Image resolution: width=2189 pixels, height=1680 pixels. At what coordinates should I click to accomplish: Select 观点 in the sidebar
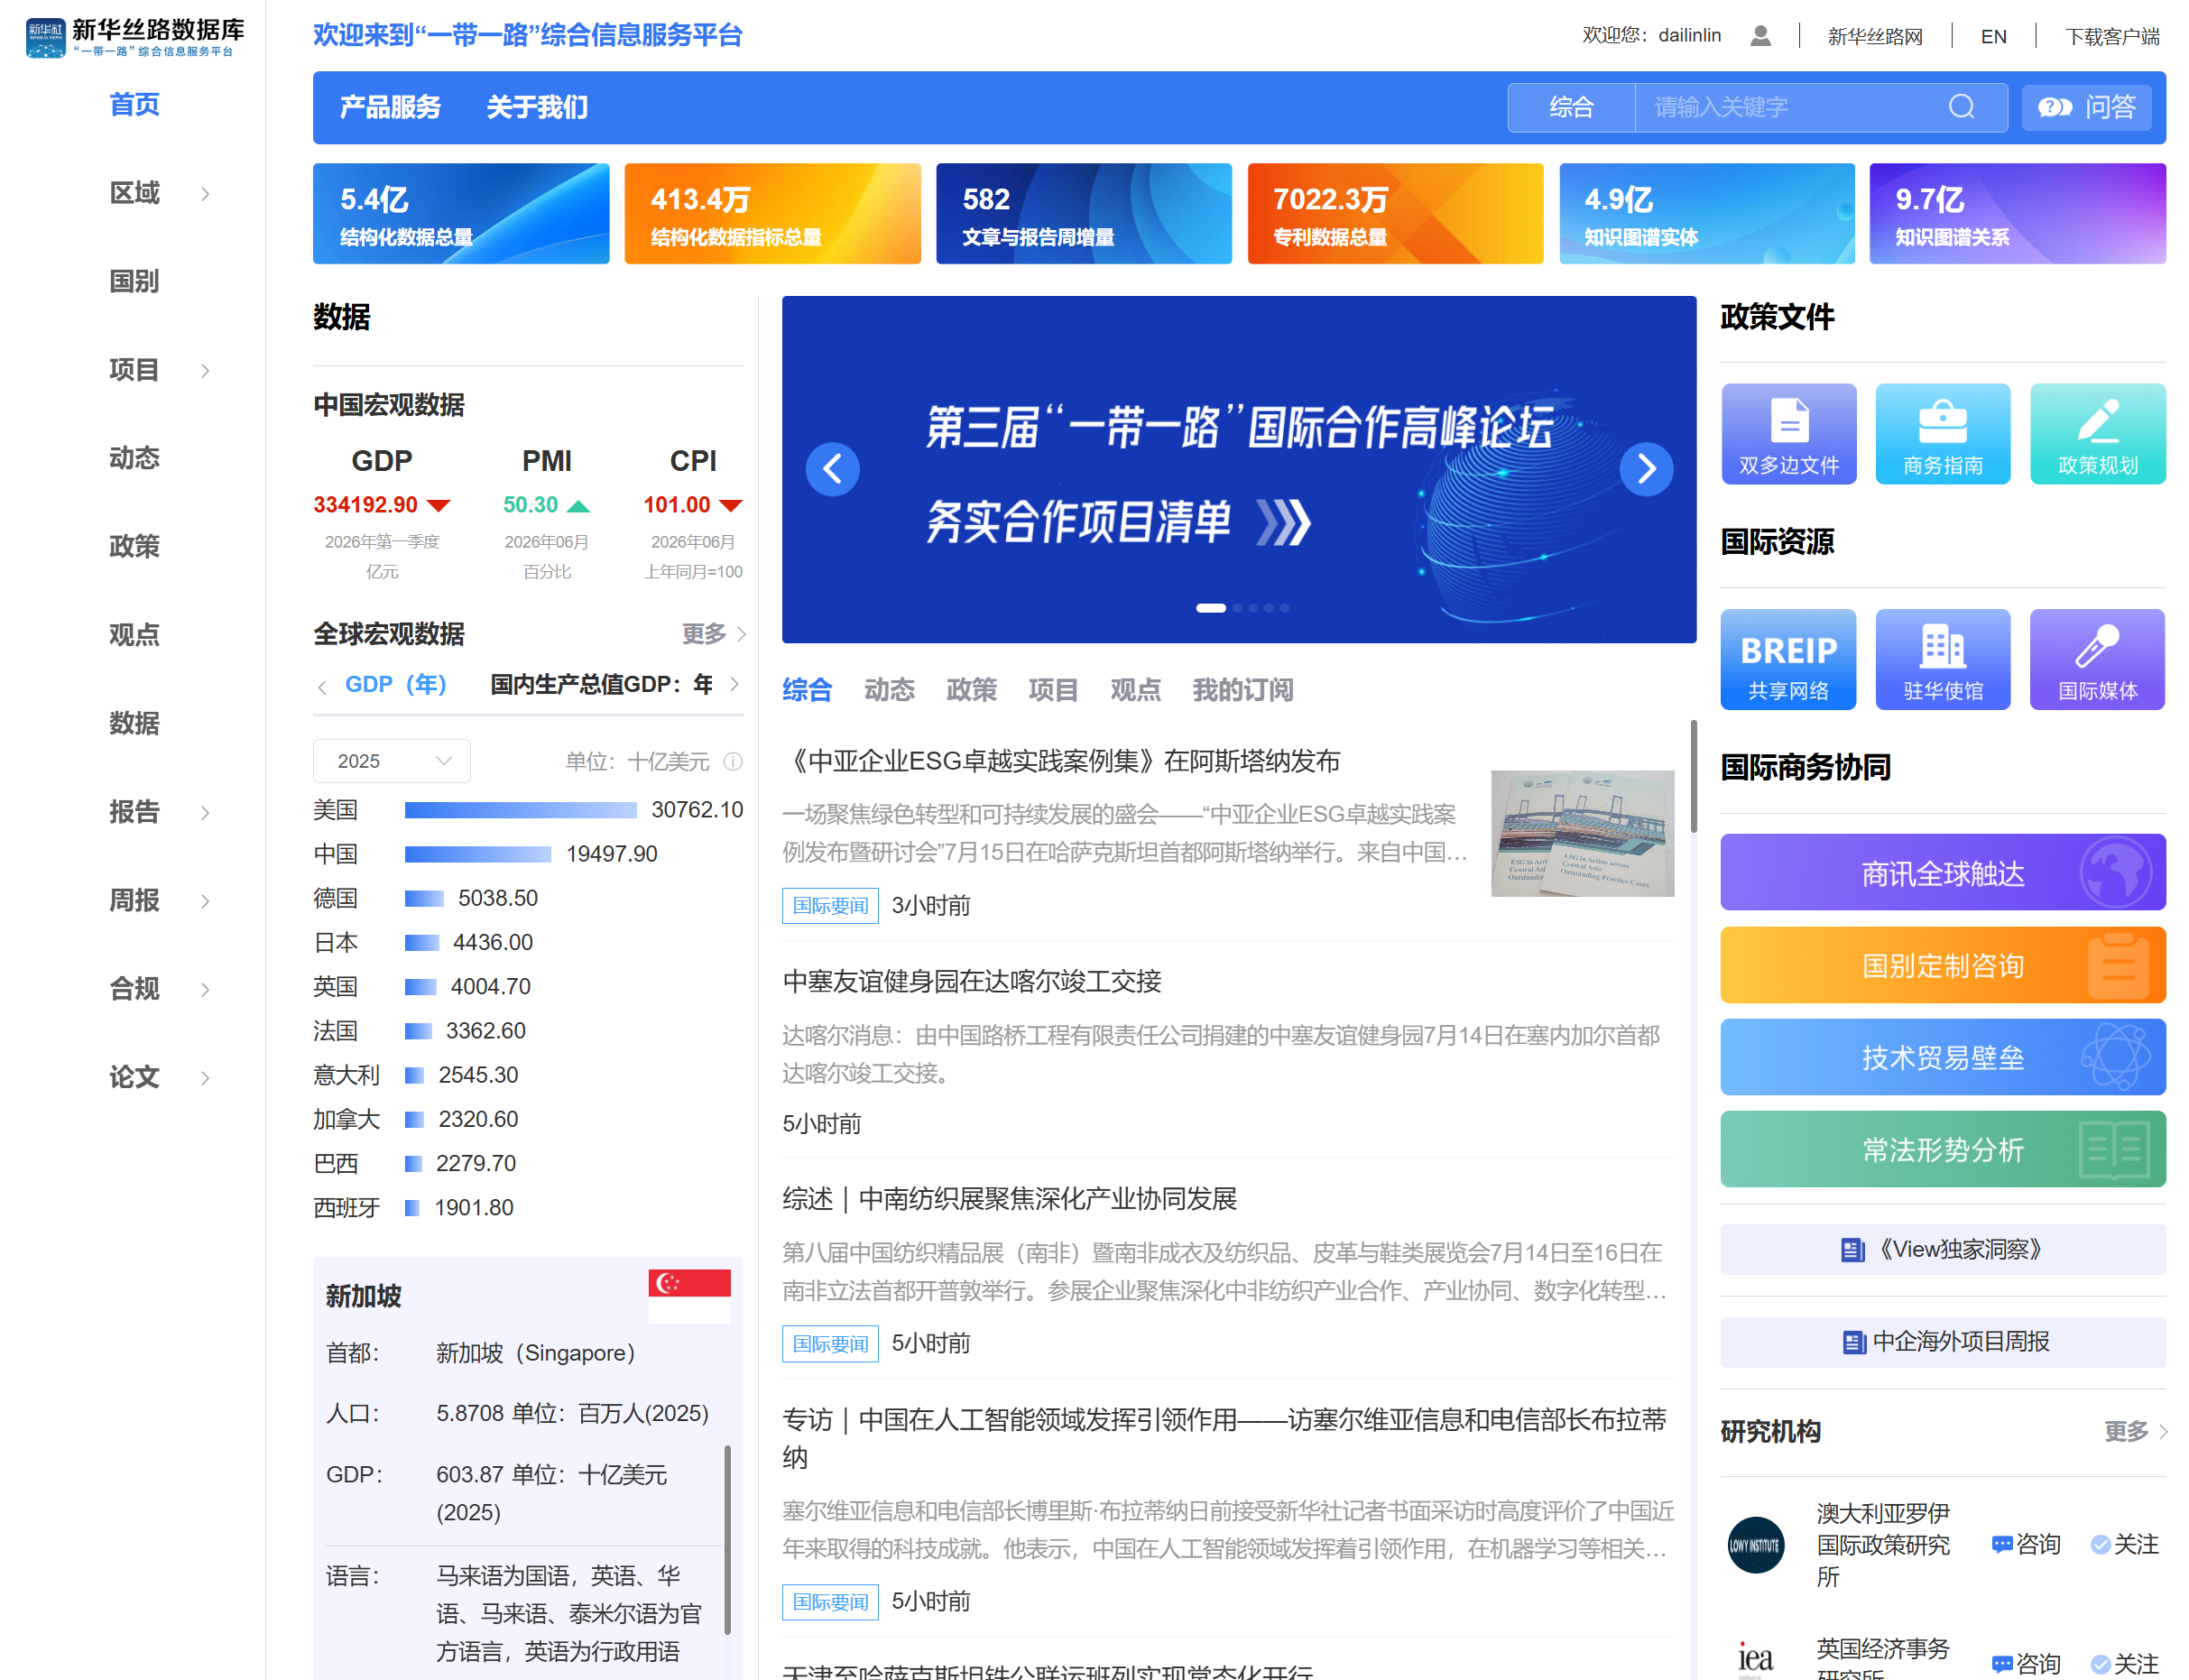point(134,635)
